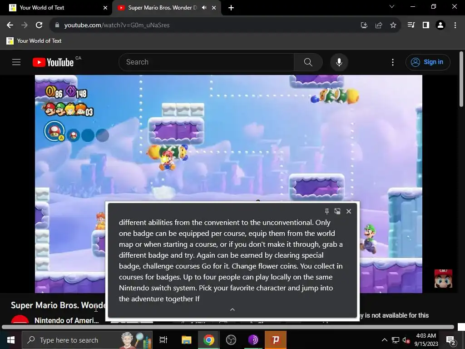Collapse the caption popup with the chevron
The image size is (465, 349).
[x=232, y=309]
